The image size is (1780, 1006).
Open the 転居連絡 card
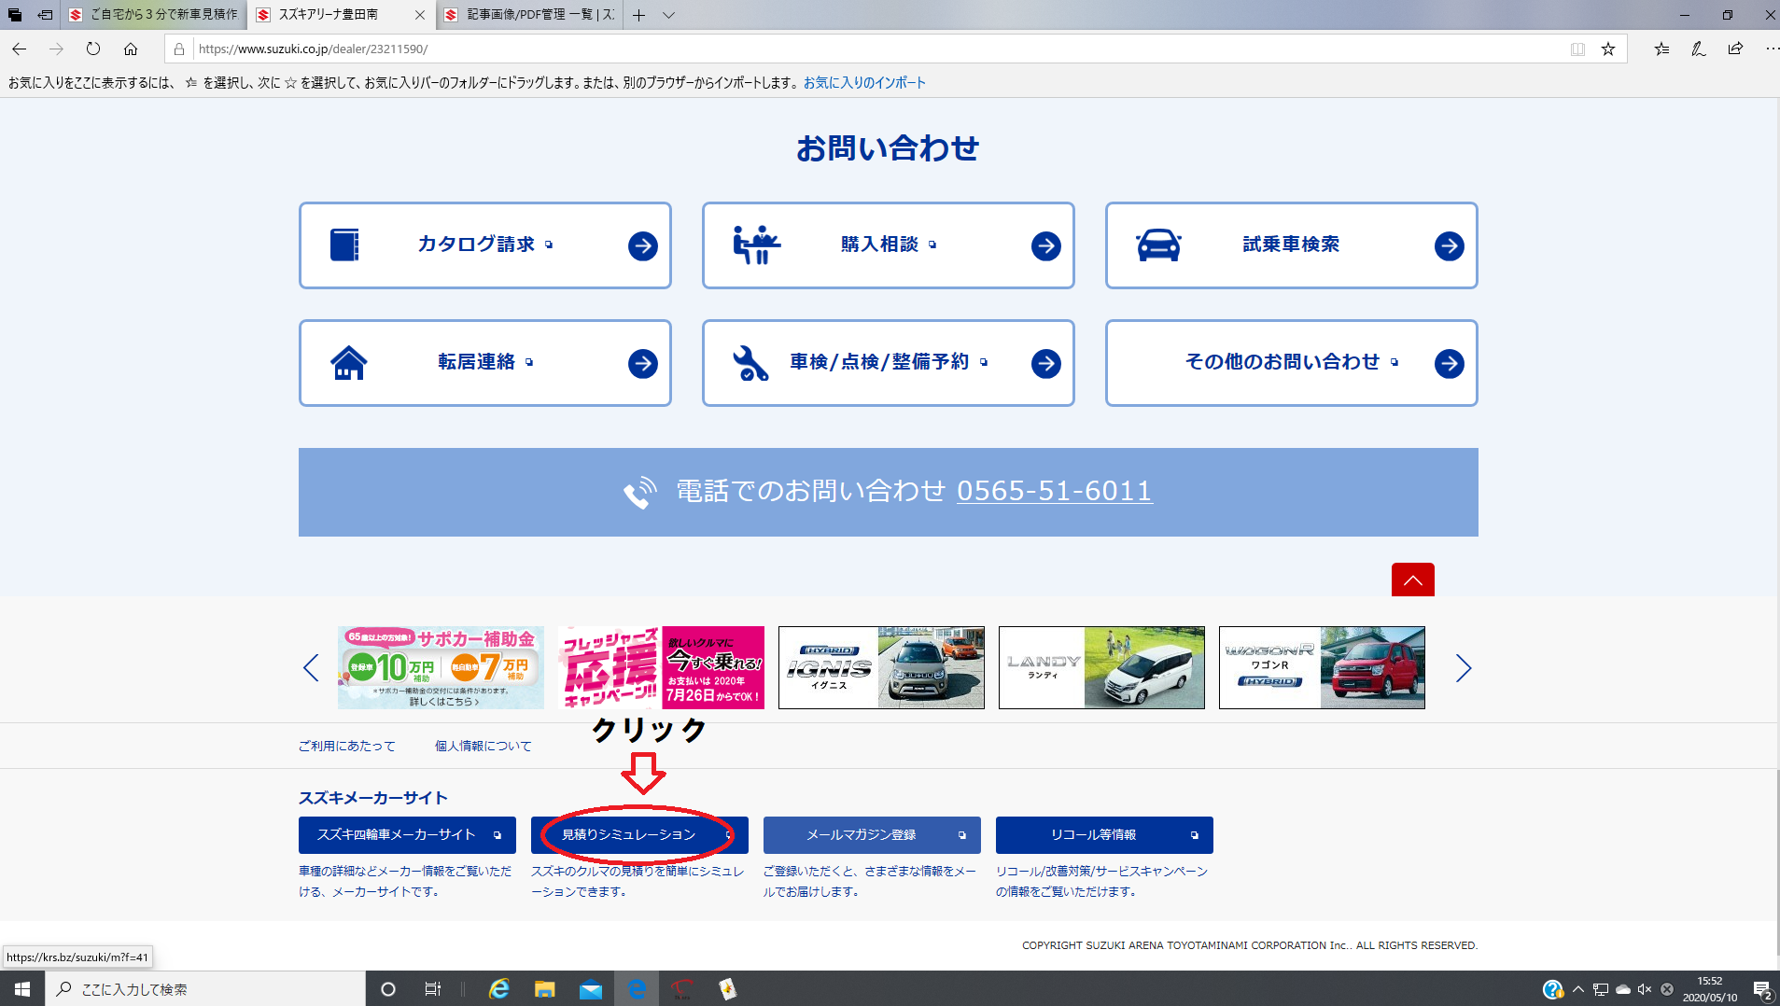click(484, 363)
